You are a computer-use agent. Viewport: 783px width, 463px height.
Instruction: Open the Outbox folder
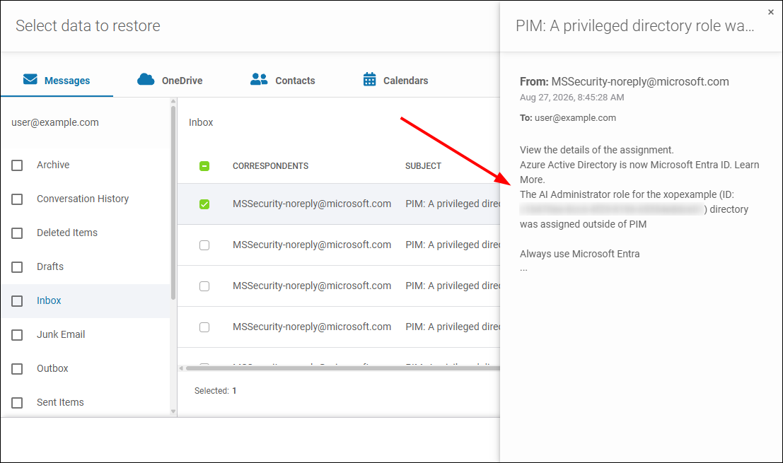pyautogui.click(x=52, y=368)
